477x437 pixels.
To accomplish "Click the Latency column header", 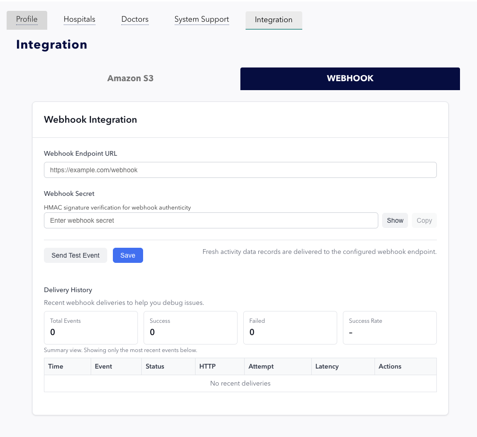I will [x=327, y=366].
